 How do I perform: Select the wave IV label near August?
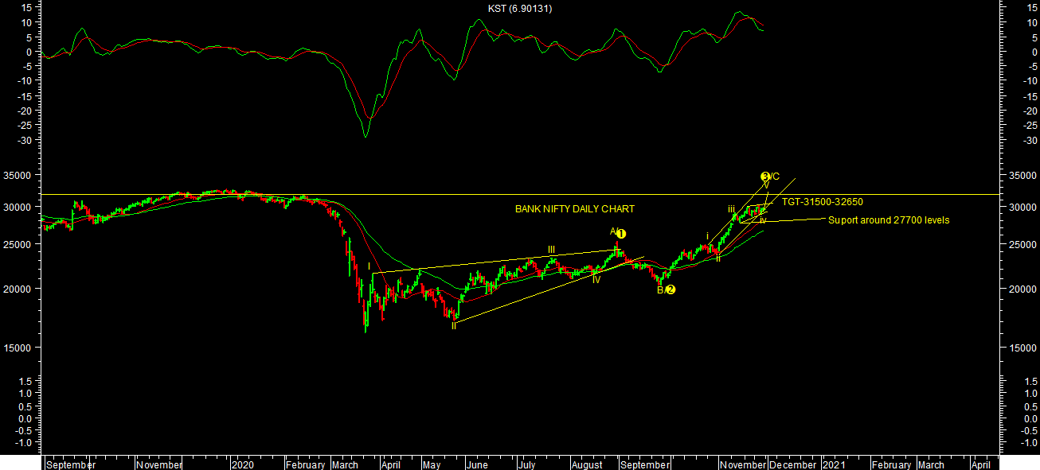pyautogui.click(x=596, y=279)
